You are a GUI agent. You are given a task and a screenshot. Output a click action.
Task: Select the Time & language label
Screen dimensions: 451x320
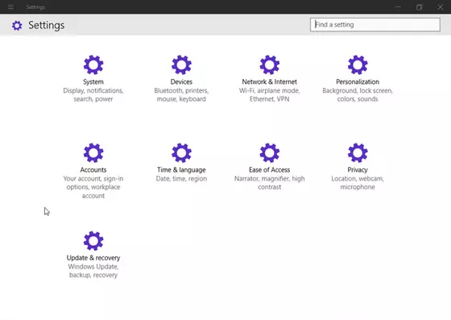[x=181, y=170]
